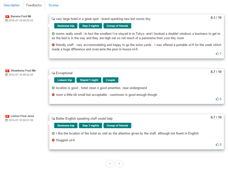Click the flag beside Banana Fruit Mr
228x169 pixels.
tap(7, 17)
